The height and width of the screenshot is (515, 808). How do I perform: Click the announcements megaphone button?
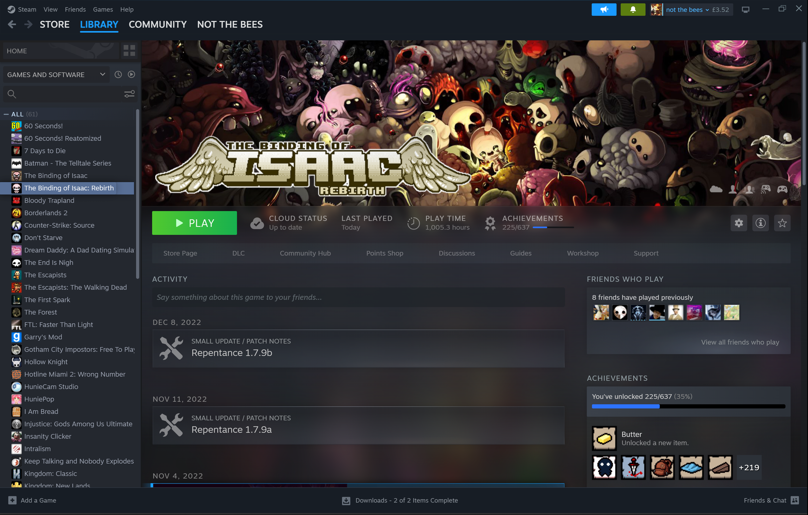604,9
